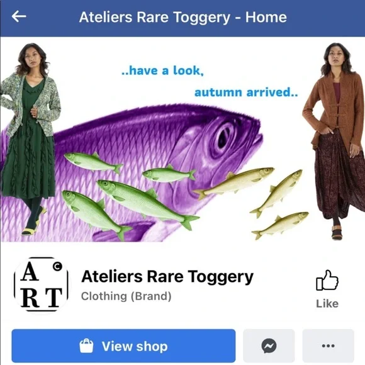Select the Ateliers Rare Toggery page name
Viewport: 365px width, 365px height.
coord(167,277)
